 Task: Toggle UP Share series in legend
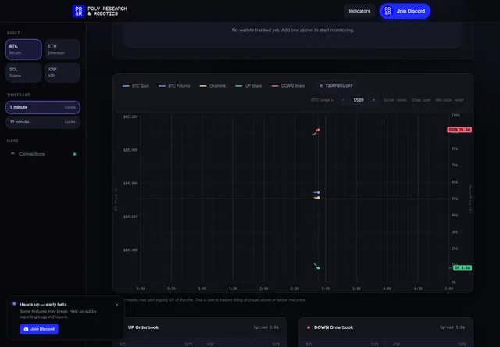coord(248,86)
